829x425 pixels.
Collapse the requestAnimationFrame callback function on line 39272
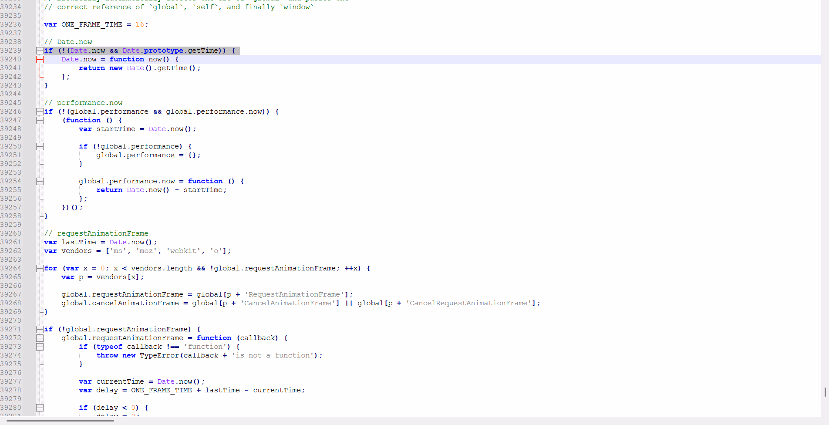[x=40, y=338]
